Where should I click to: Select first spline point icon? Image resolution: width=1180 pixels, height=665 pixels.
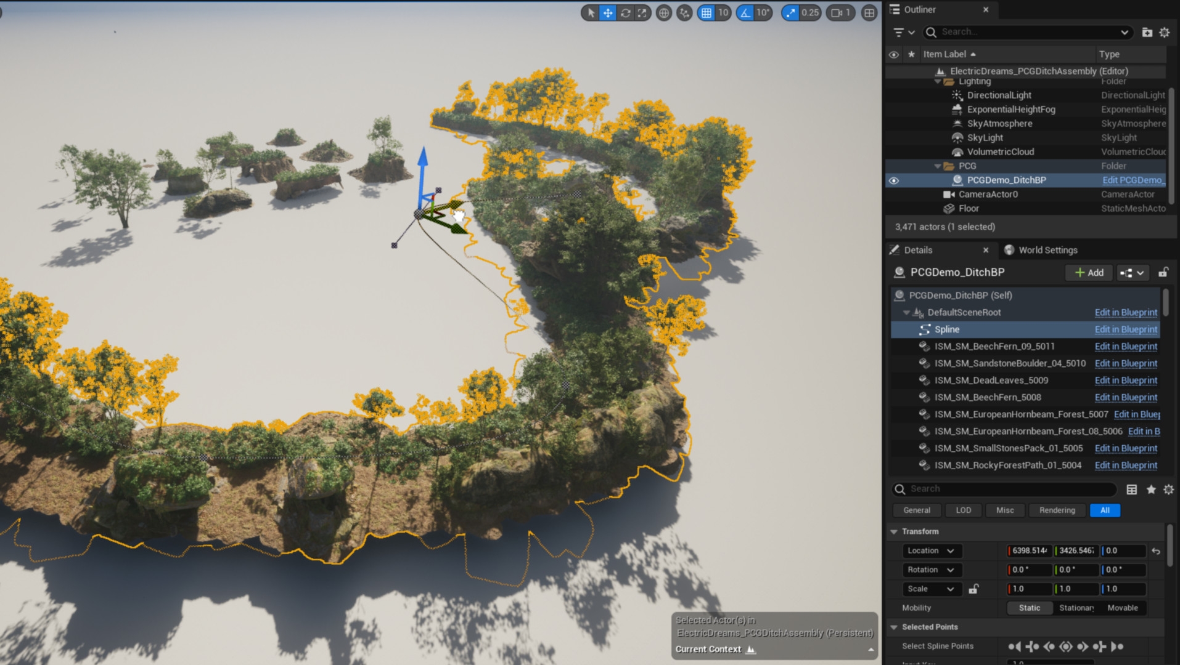(1014, 647)
